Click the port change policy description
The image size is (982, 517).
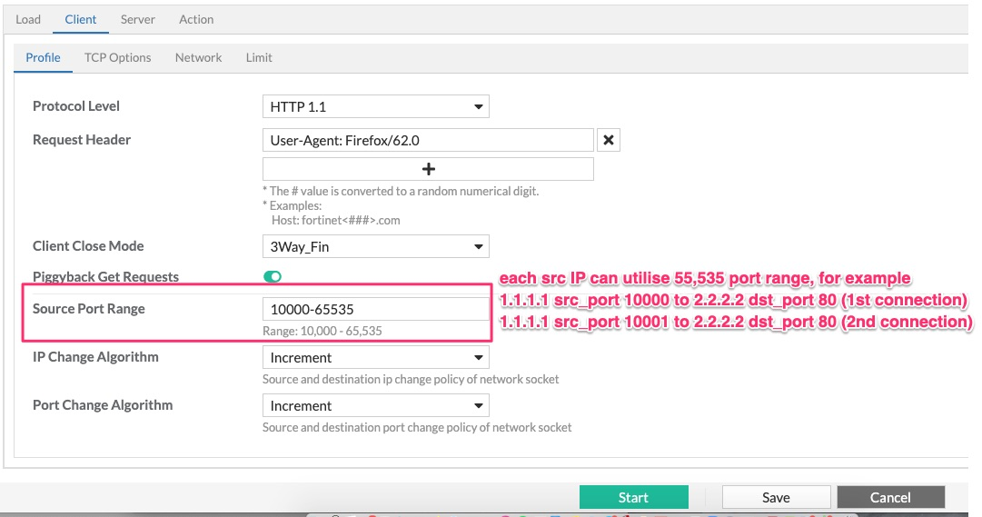click(417, 427)
